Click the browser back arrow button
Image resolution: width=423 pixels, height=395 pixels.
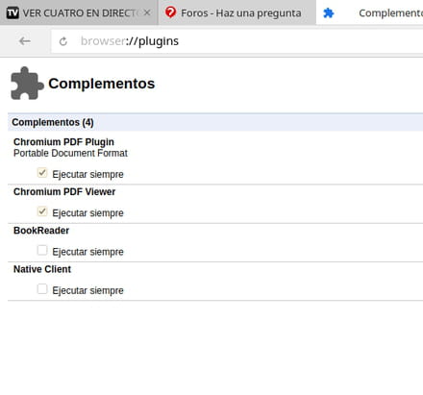[25, 41]
